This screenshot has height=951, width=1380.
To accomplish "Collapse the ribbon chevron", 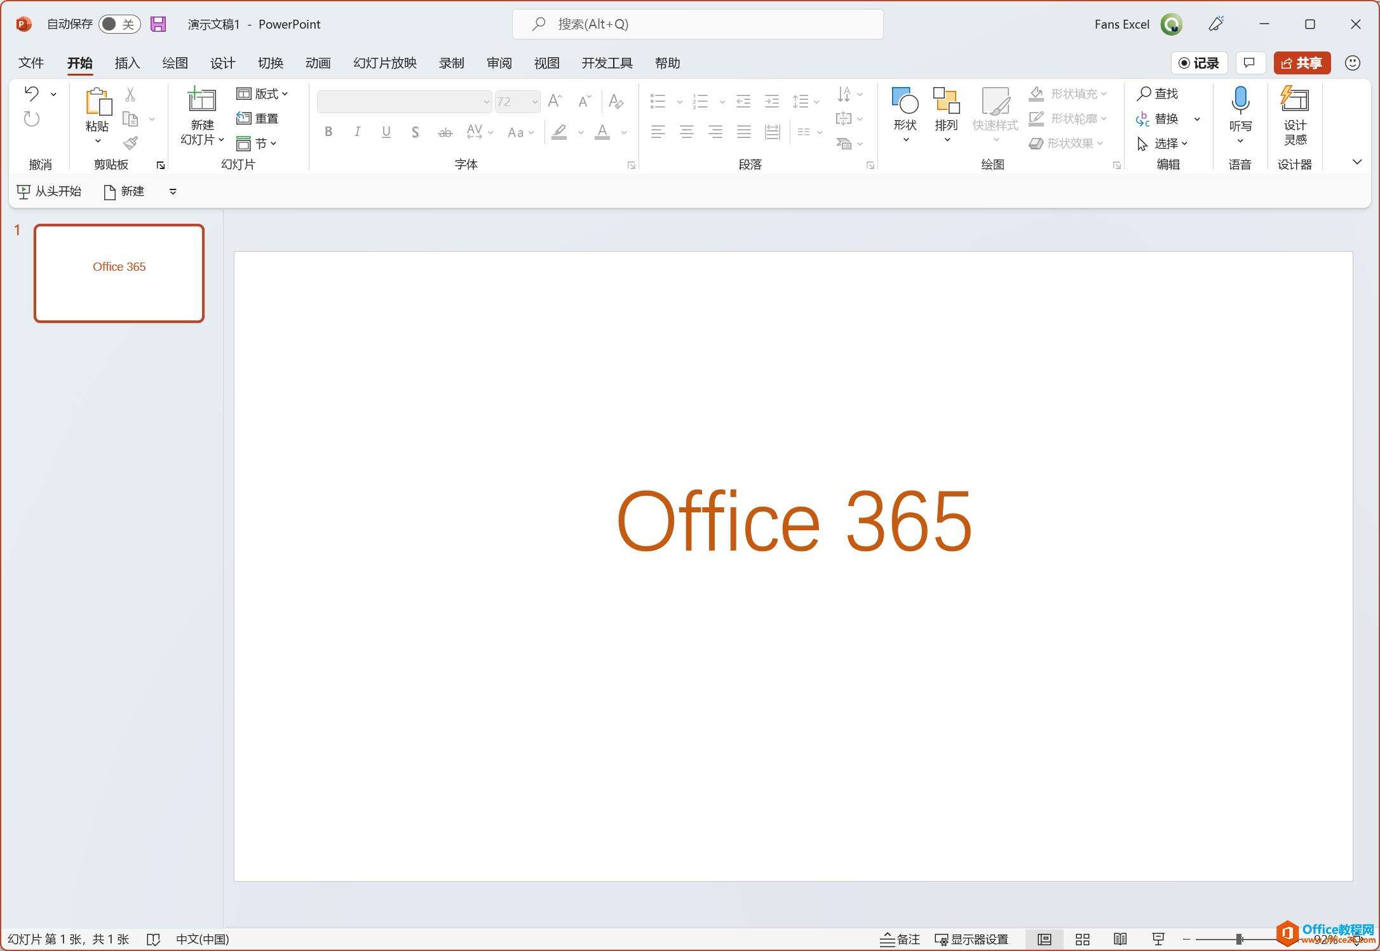I will pos(1357,162).
